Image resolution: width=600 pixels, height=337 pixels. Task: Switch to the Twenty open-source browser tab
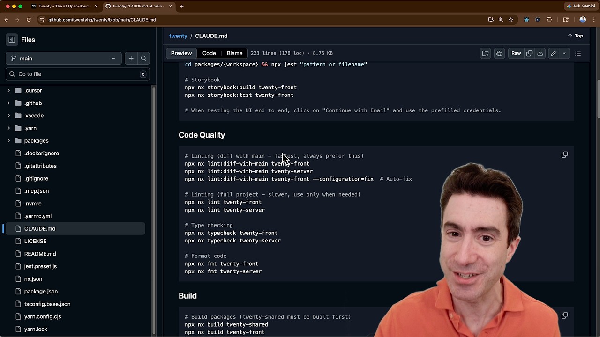coord(64,6)
